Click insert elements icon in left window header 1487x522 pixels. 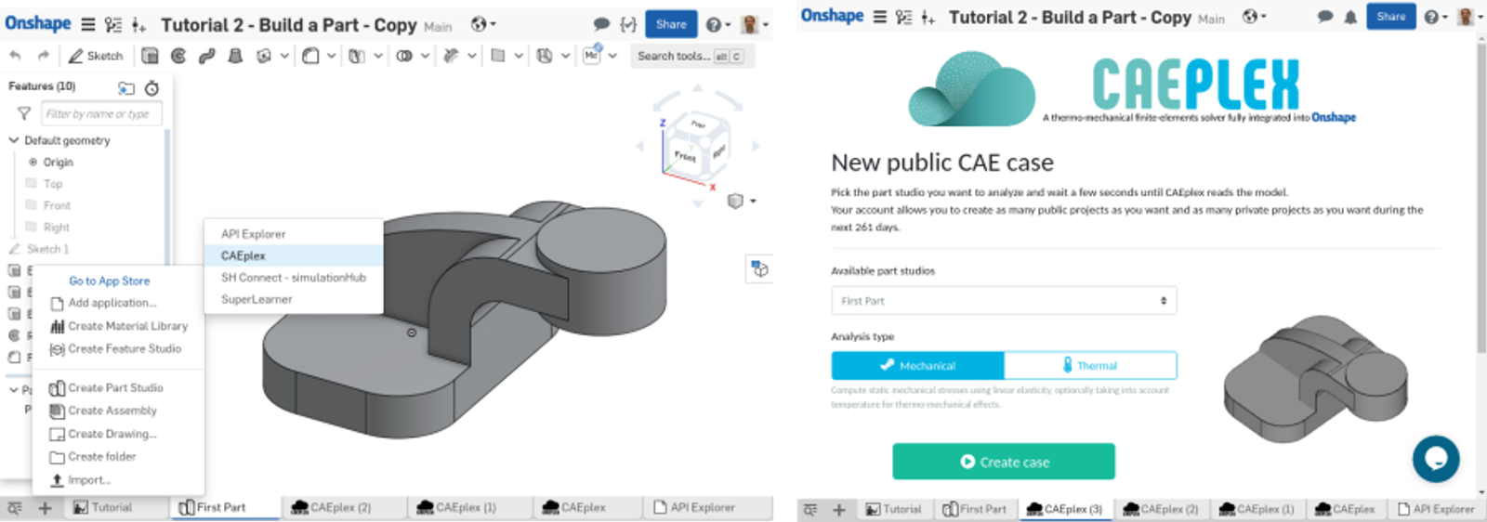pyautogui.click(x=138, y=25)
